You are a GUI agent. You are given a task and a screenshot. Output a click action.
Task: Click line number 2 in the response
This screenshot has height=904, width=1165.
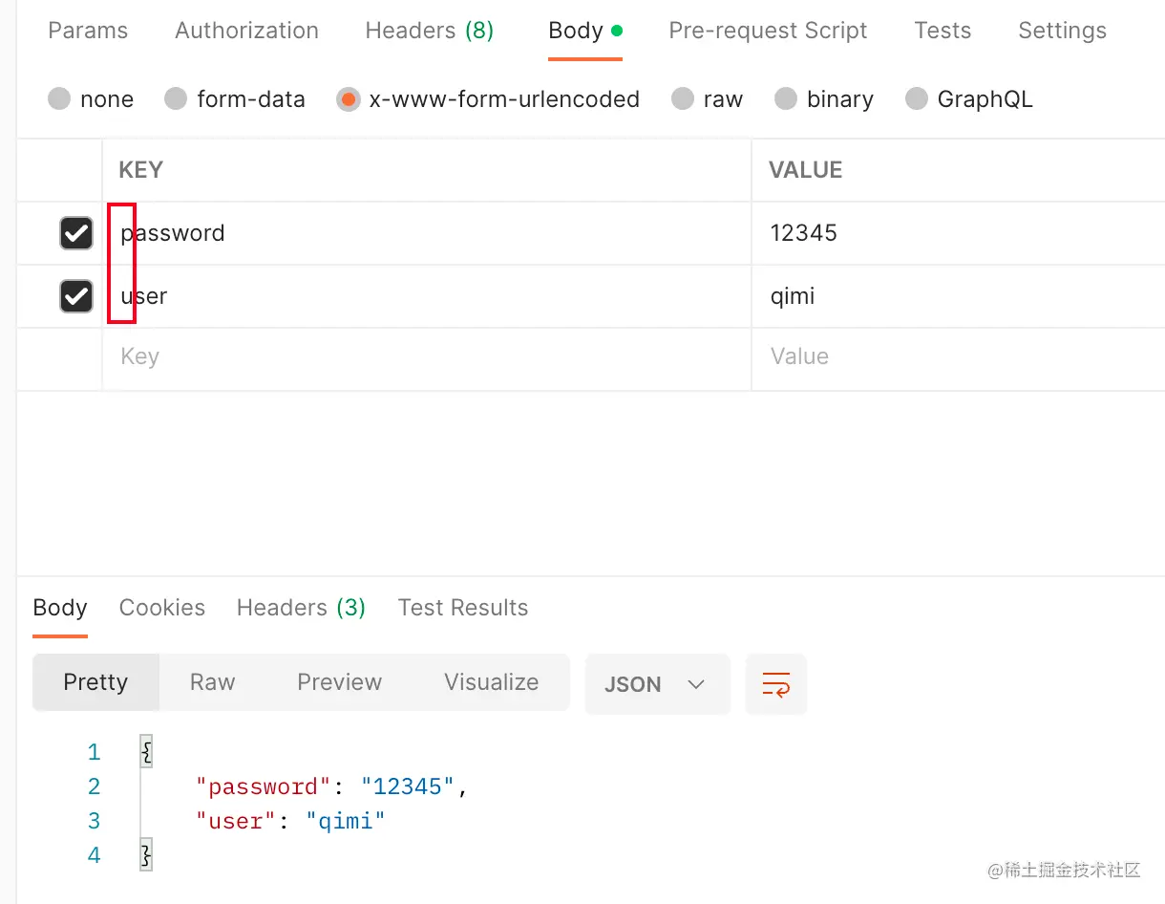(x=94, y=786)
